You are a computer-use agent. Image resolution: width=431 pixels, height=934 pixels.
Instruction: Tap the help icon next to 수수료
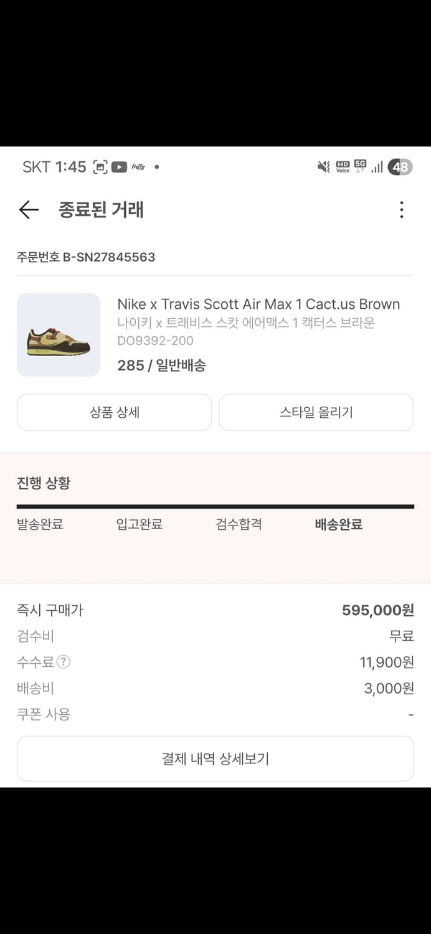(x=64, y=663)
